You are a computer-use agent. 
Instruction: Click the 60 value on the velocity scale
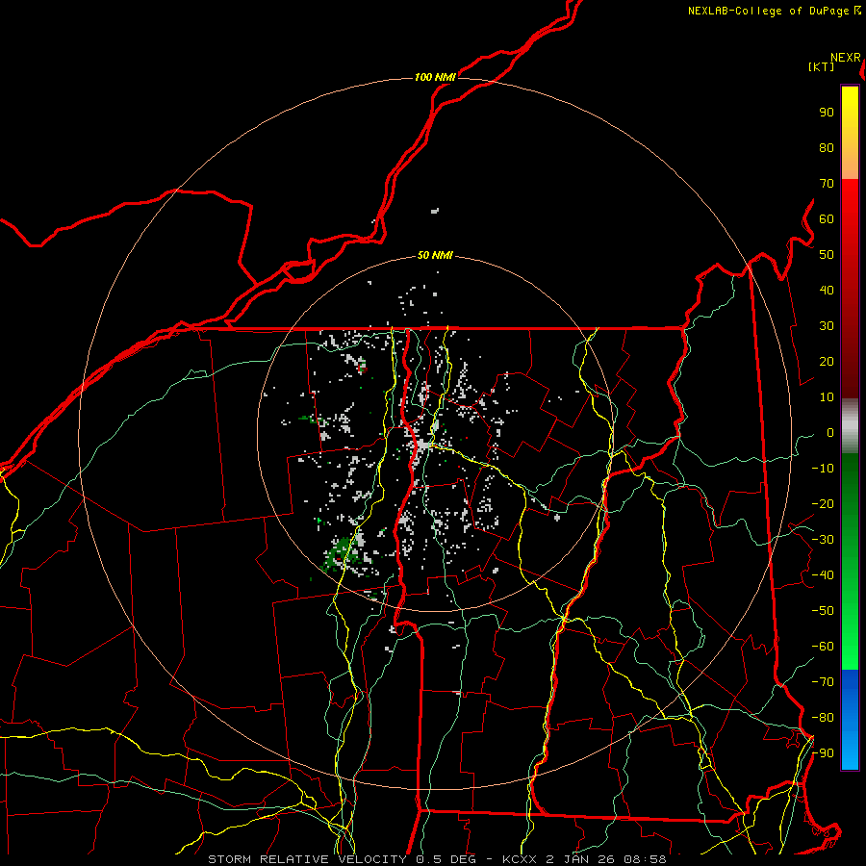827,218
